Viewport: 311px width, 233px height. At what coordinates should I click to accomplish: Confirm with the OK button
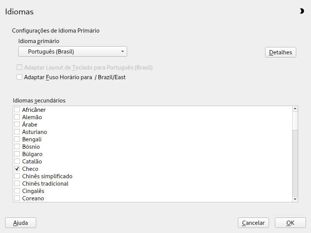(290, 223)
